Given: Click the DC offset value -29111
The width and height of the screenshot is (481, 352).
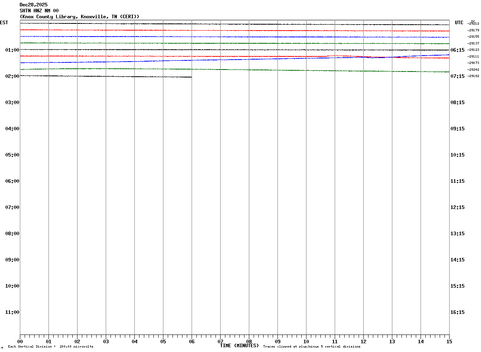Looking at the screenshot, I should pos(473,56).
